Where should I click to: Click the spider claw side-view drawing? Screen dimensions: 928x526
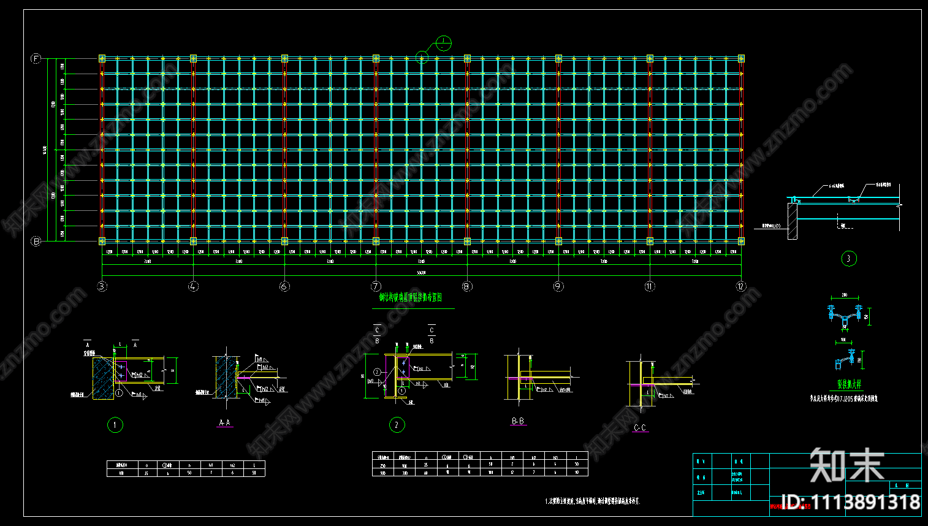pos(846,360)
